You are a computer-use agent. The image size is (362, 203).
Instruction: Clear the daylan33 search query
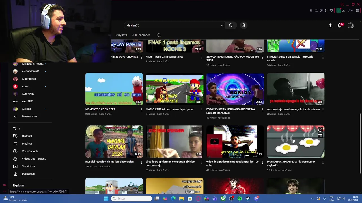click(222, 25)
